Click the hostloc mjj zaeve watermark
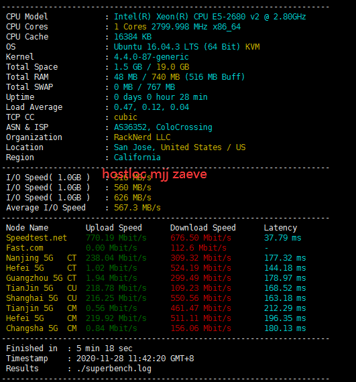The width and height of the screenshot is (356, 382). (x=154, y=174)
